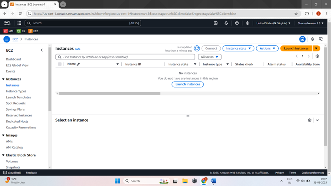Go to previous page of instances
Screen dimensions: 331x186
pyautogui.click(x=297, y=56)
